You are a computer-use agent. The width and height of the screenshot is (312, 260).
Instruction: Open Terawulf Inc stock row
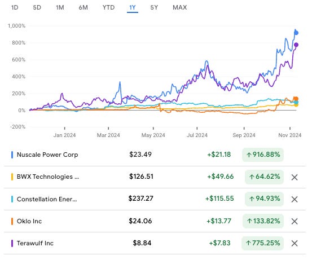155,243
